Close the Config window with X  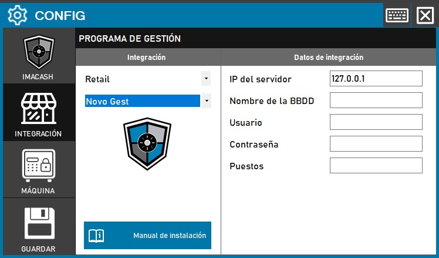pos(424,15)
